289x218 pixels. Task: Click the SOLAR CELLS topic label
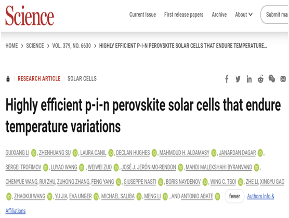pos(82,78)
